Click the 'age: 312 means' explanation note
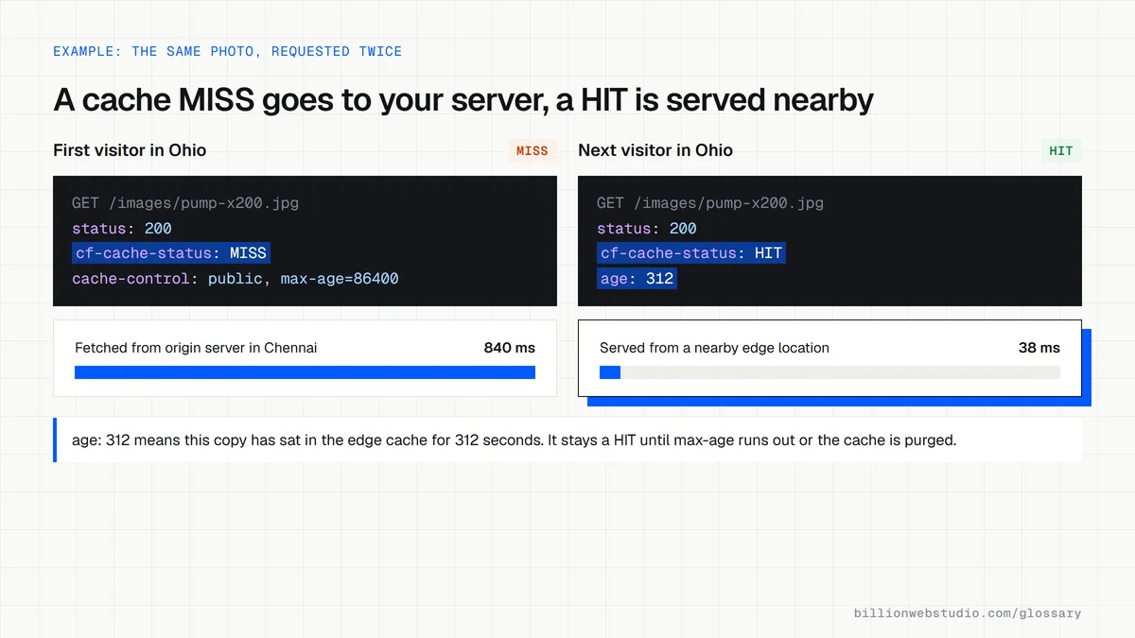This screenshot has height=638, width=1135. [567, 440]
